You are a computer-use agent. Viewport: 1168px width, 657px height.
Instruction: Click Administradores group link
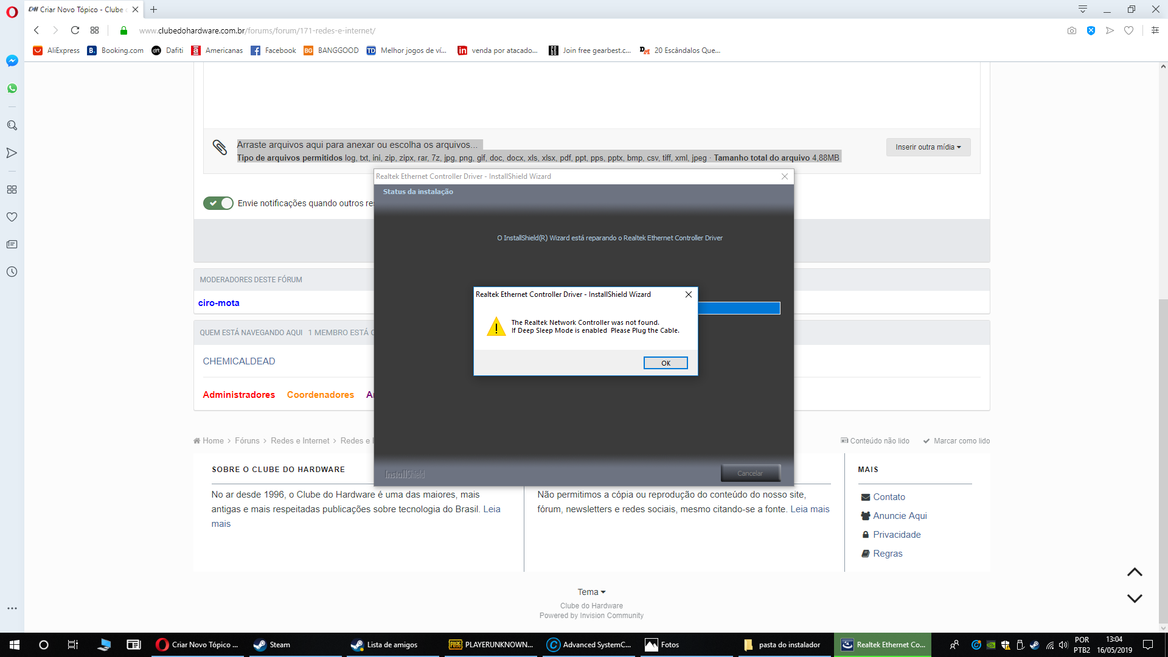pos(239,395)
